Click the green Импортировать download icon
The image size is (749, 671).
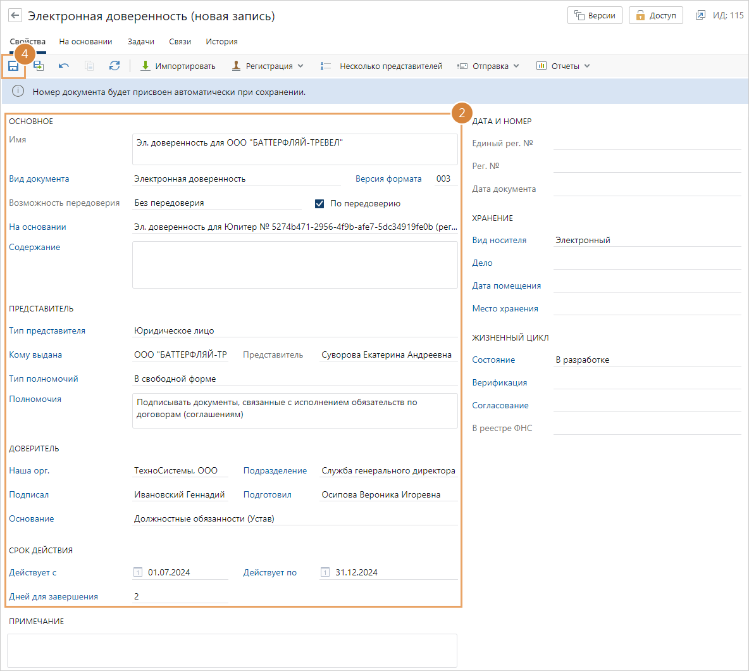tap(145, 66)
